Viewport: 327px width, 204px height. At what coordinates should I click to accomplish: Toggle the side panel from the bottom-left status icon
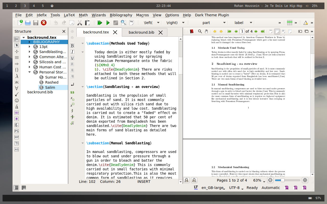coord(16,188)
